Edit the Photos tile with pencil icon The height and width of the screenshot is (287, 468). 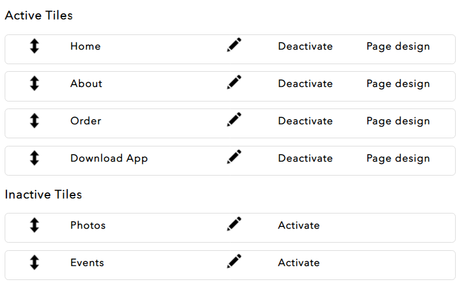[x=234, y=224]
